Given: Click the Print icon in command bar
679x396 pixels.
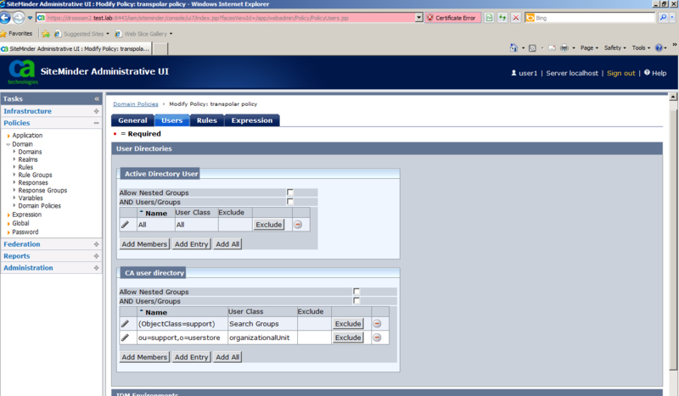Looking at the screenshot, I should (564, 47).
